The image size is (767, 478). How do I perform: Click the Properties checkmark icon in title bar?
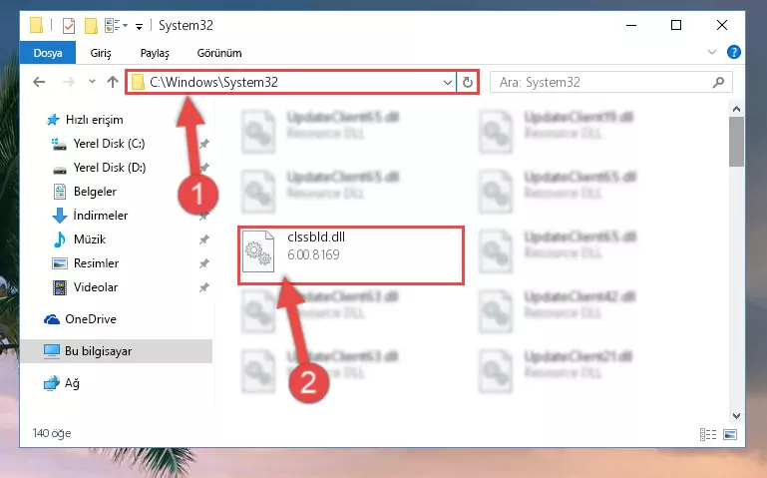tap(69, 25)
